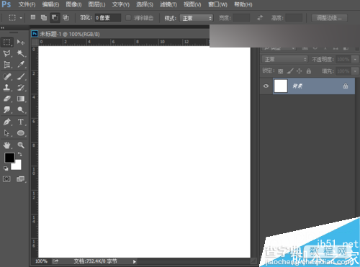Click the white background color swatch

point(18,166)
